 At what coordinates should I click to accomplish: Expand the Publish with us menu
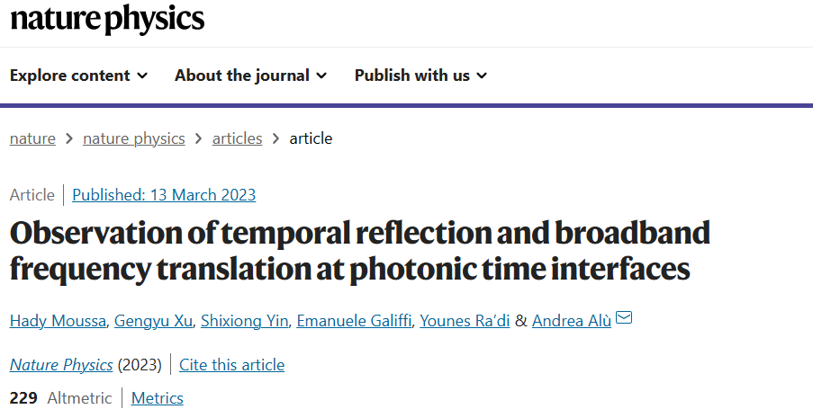coord(420,76)
